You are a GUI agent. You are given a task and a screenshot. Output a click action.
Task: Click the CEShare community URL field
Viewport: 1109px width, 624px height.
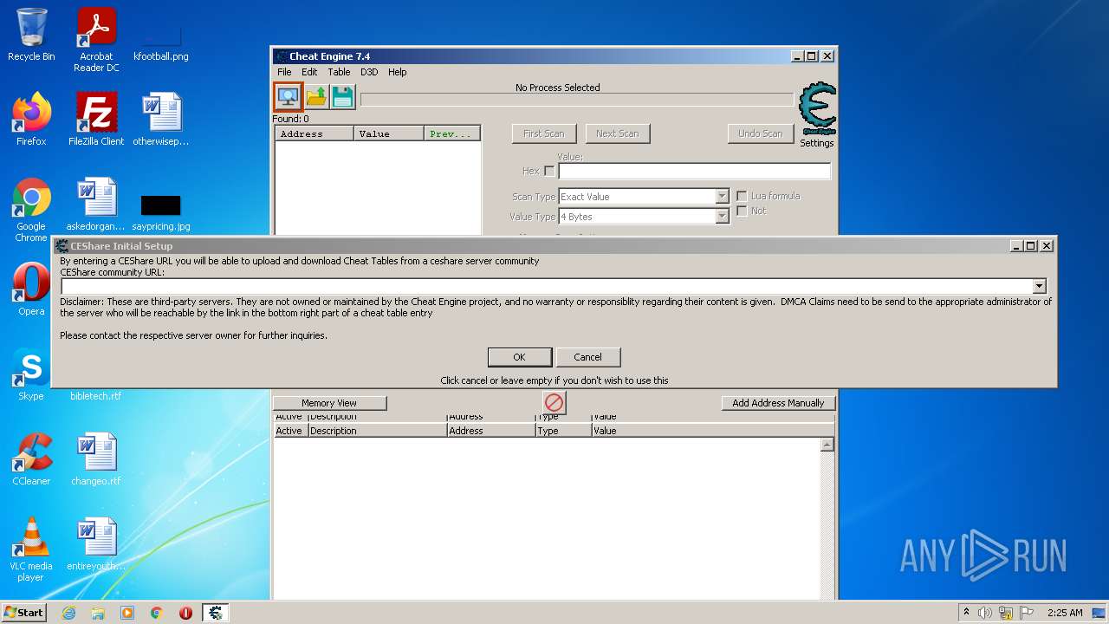[554, 286]
